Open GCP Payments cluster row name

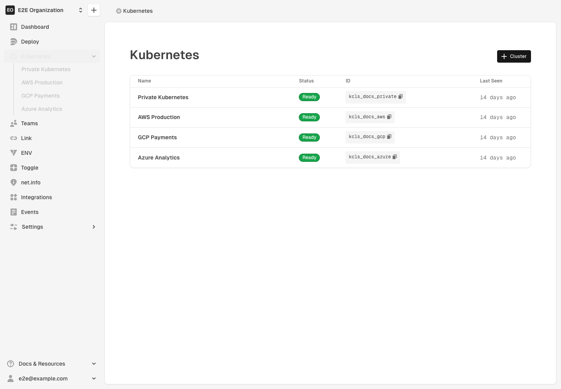click(x=157, y=137)
